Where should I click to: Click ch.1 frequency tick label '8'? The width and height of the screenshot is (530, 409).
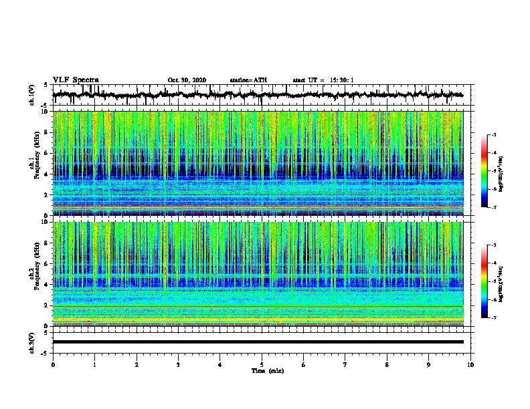(46, 132)
